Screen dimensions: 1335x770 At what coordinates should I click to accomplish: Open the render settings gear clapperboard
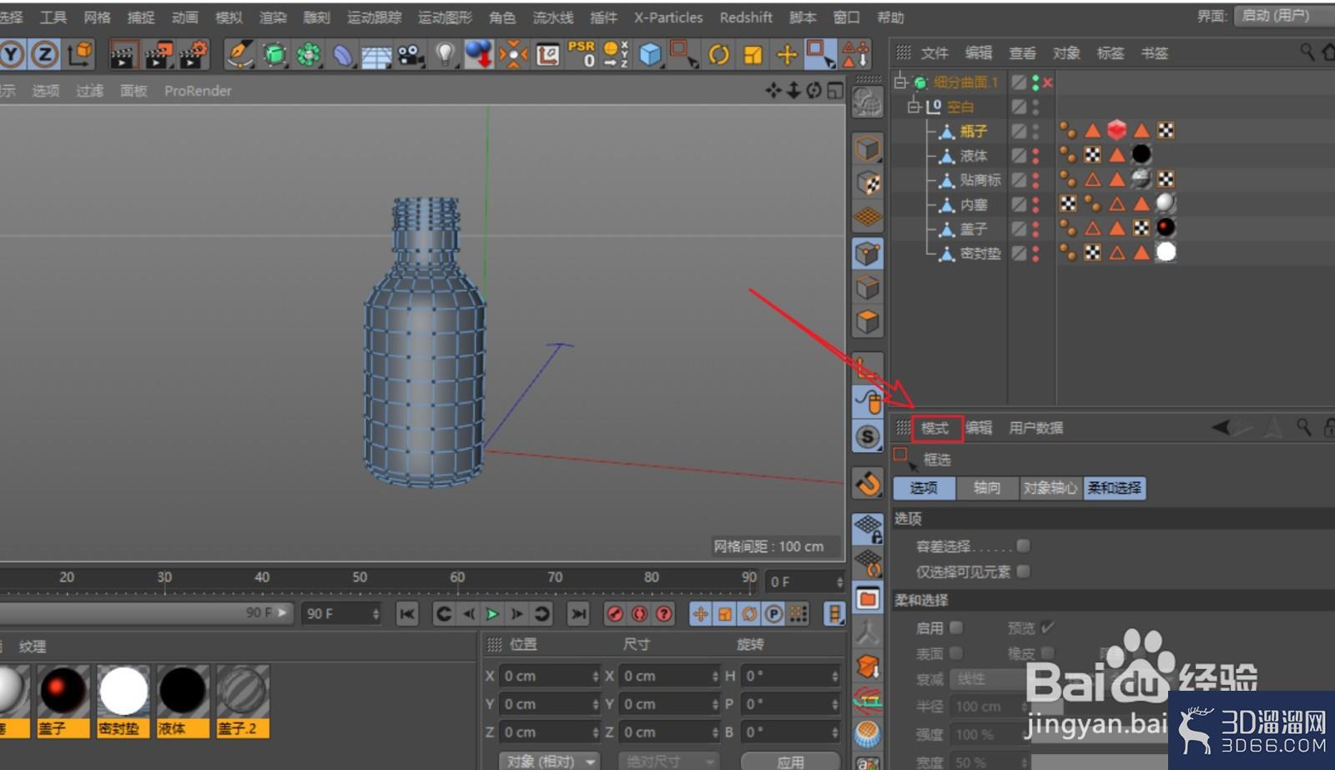194,55
